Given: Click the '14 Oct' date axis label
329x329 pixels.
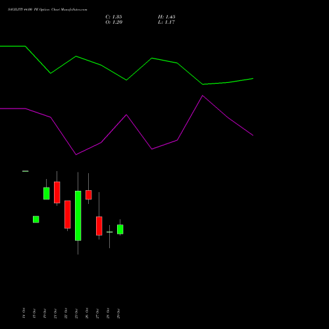Looking at the screenshot, I should [24, 313].
